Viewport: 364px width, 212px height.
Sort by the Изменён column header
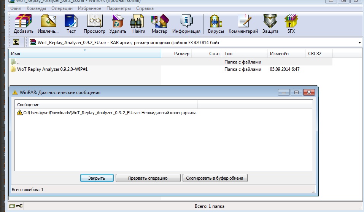click(x=286, y=53)
